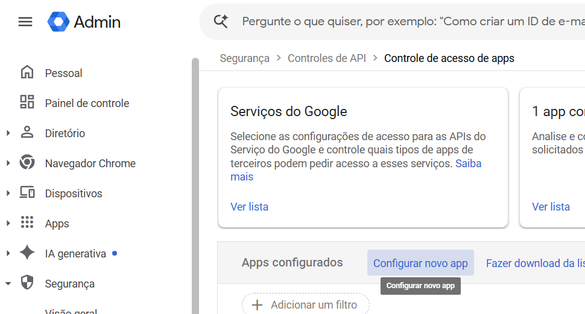Click the Segurança shield icon
The image size is (585, 314).
[x=27, y=283]
